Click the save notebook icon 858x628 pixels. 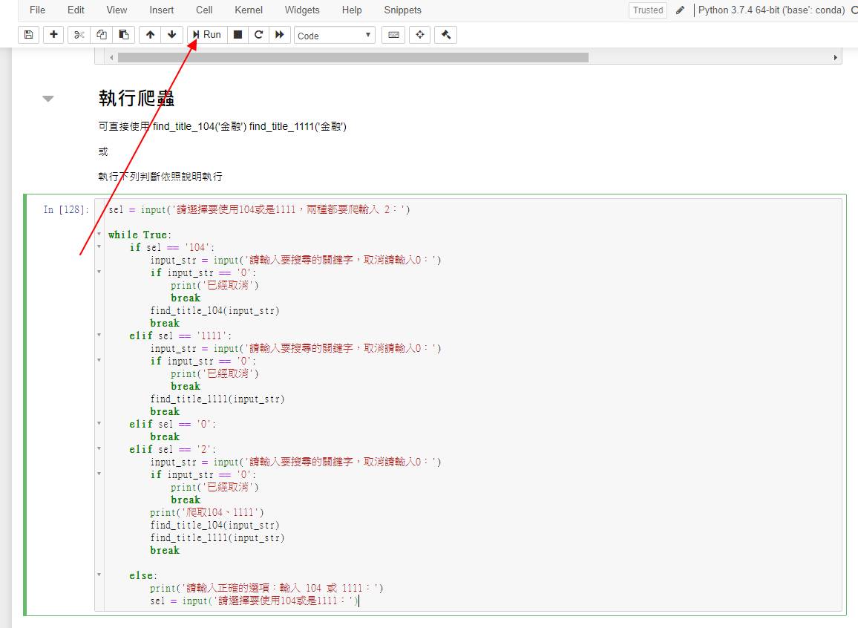pos(28,35)
